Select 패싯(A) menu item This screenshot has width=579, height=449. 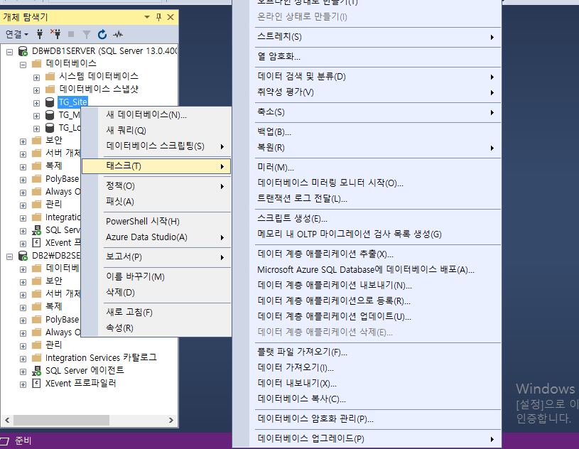156,202
